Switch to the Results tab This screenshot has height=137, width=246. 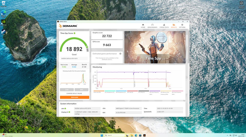(x=174, y=26)
